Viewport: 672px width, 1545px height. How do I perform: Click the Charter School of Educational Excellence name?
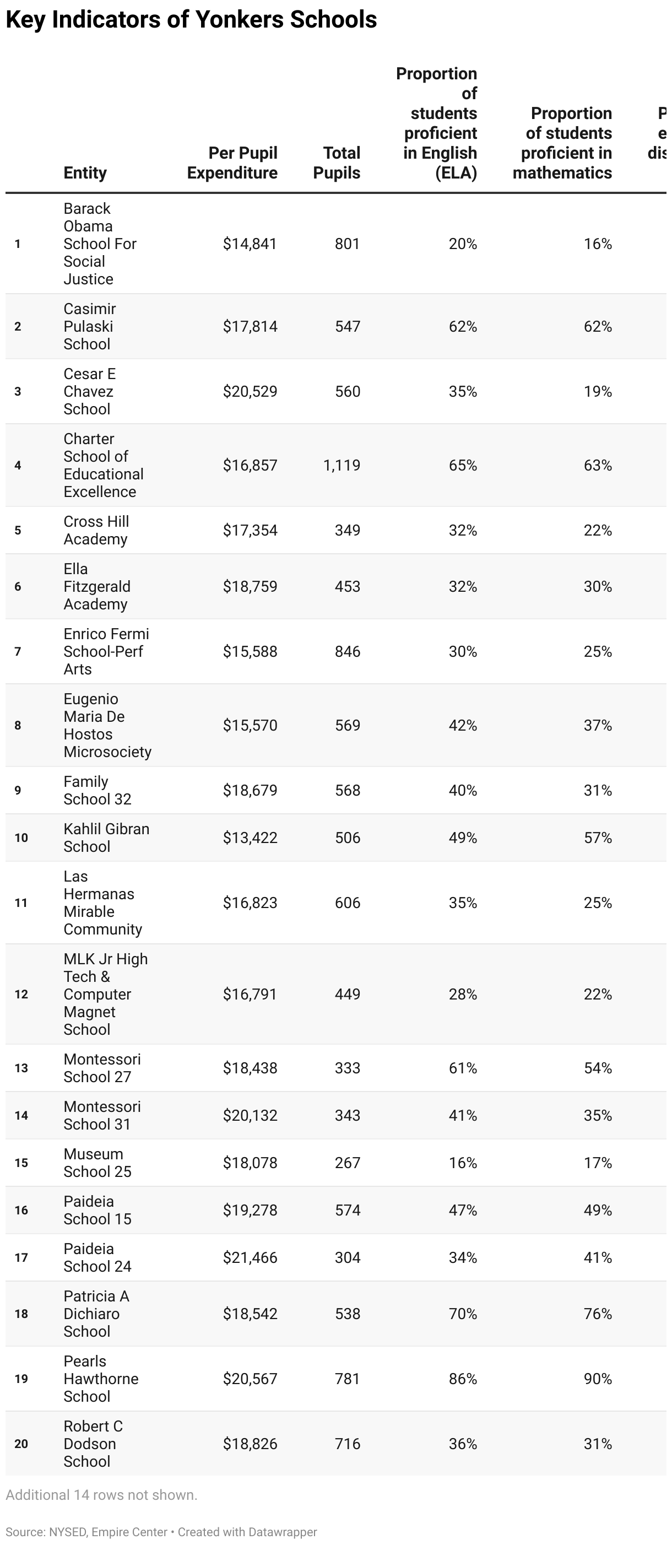tap(103, 466)
